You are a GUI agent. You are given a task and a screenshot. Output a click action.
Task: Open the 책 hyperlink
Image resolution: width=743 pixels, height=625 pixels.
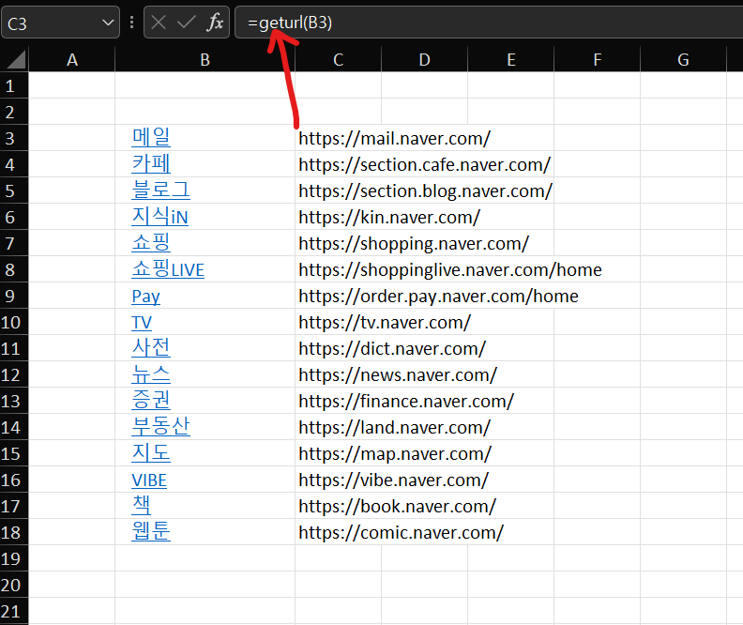click(x=142, y=505)
